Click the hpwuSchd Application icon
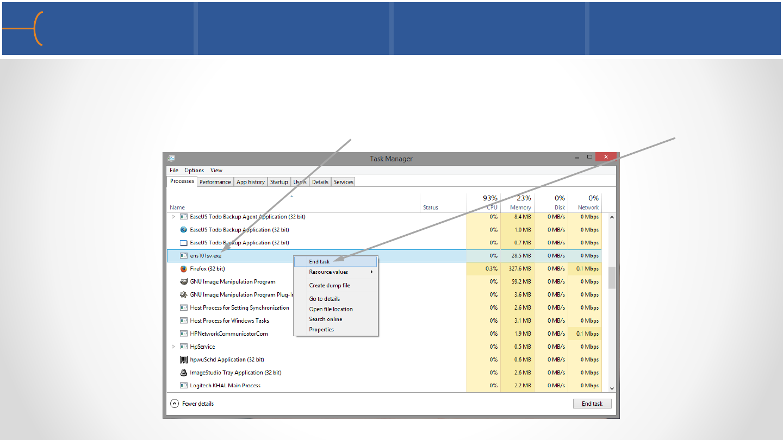The image size is (783, 440). pos(184,360)
